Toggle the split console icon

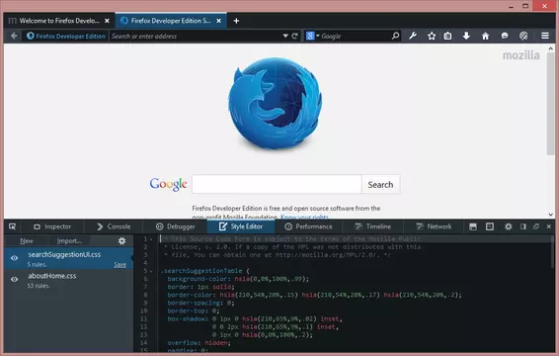pos(473,226)
